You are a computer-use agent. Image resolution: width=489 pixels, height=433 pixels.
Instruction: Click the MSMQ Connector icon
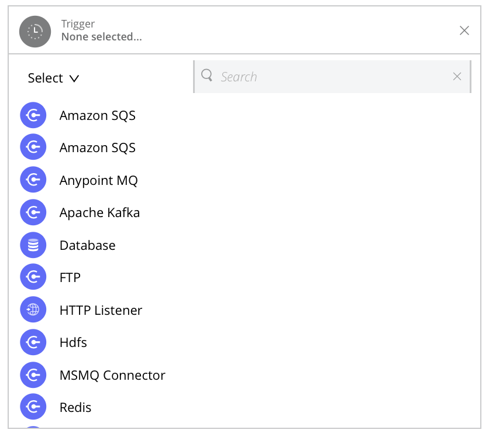pyautogui.click(x=33, y=375)
